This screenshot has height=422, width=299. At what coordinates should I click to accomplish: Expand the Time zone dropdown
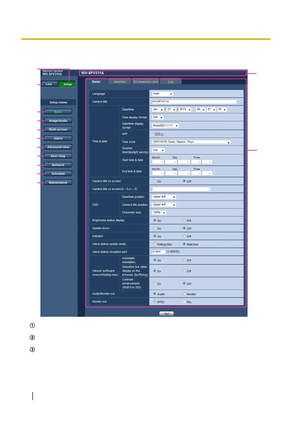191,142
